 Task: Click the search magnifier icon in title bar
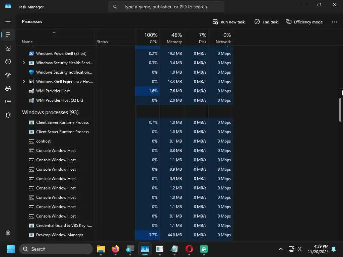point(115,7)
